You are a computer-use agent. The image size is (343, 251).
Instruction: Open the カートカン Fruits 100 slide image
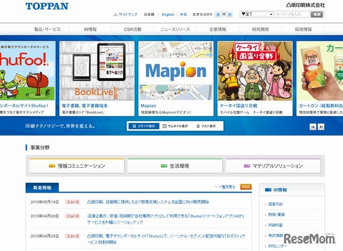[x=320, y=71]
